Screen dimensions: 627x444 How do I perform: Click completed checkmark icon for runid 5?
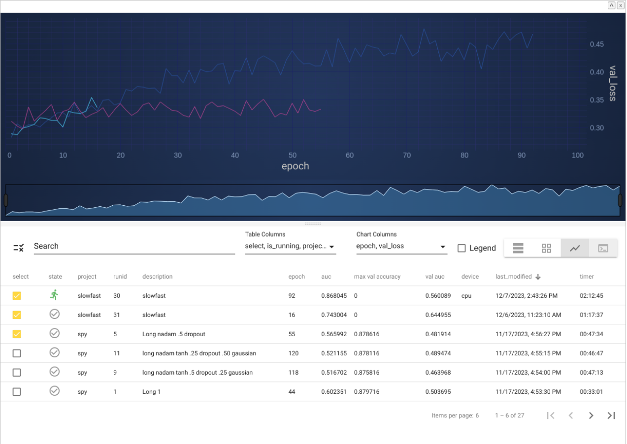(55, 334)
